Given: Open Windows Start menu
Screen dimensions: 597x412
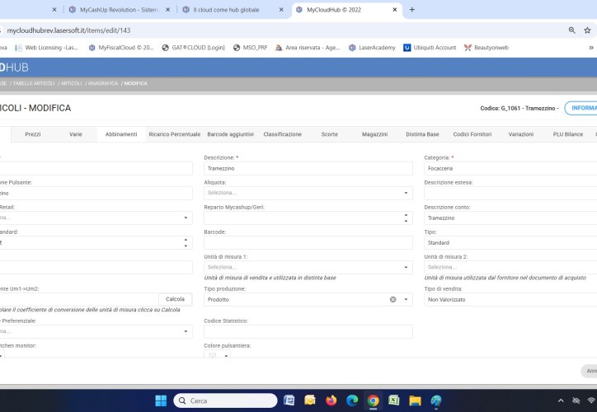Looking at the screenshot, I should click(x=161, y=400).
